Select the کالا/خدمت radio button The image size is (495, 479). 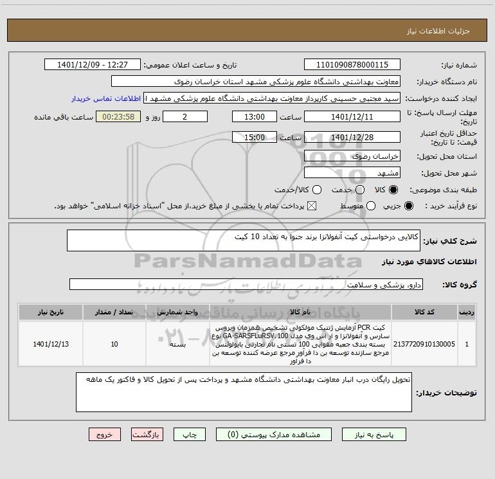coord(317,190)
